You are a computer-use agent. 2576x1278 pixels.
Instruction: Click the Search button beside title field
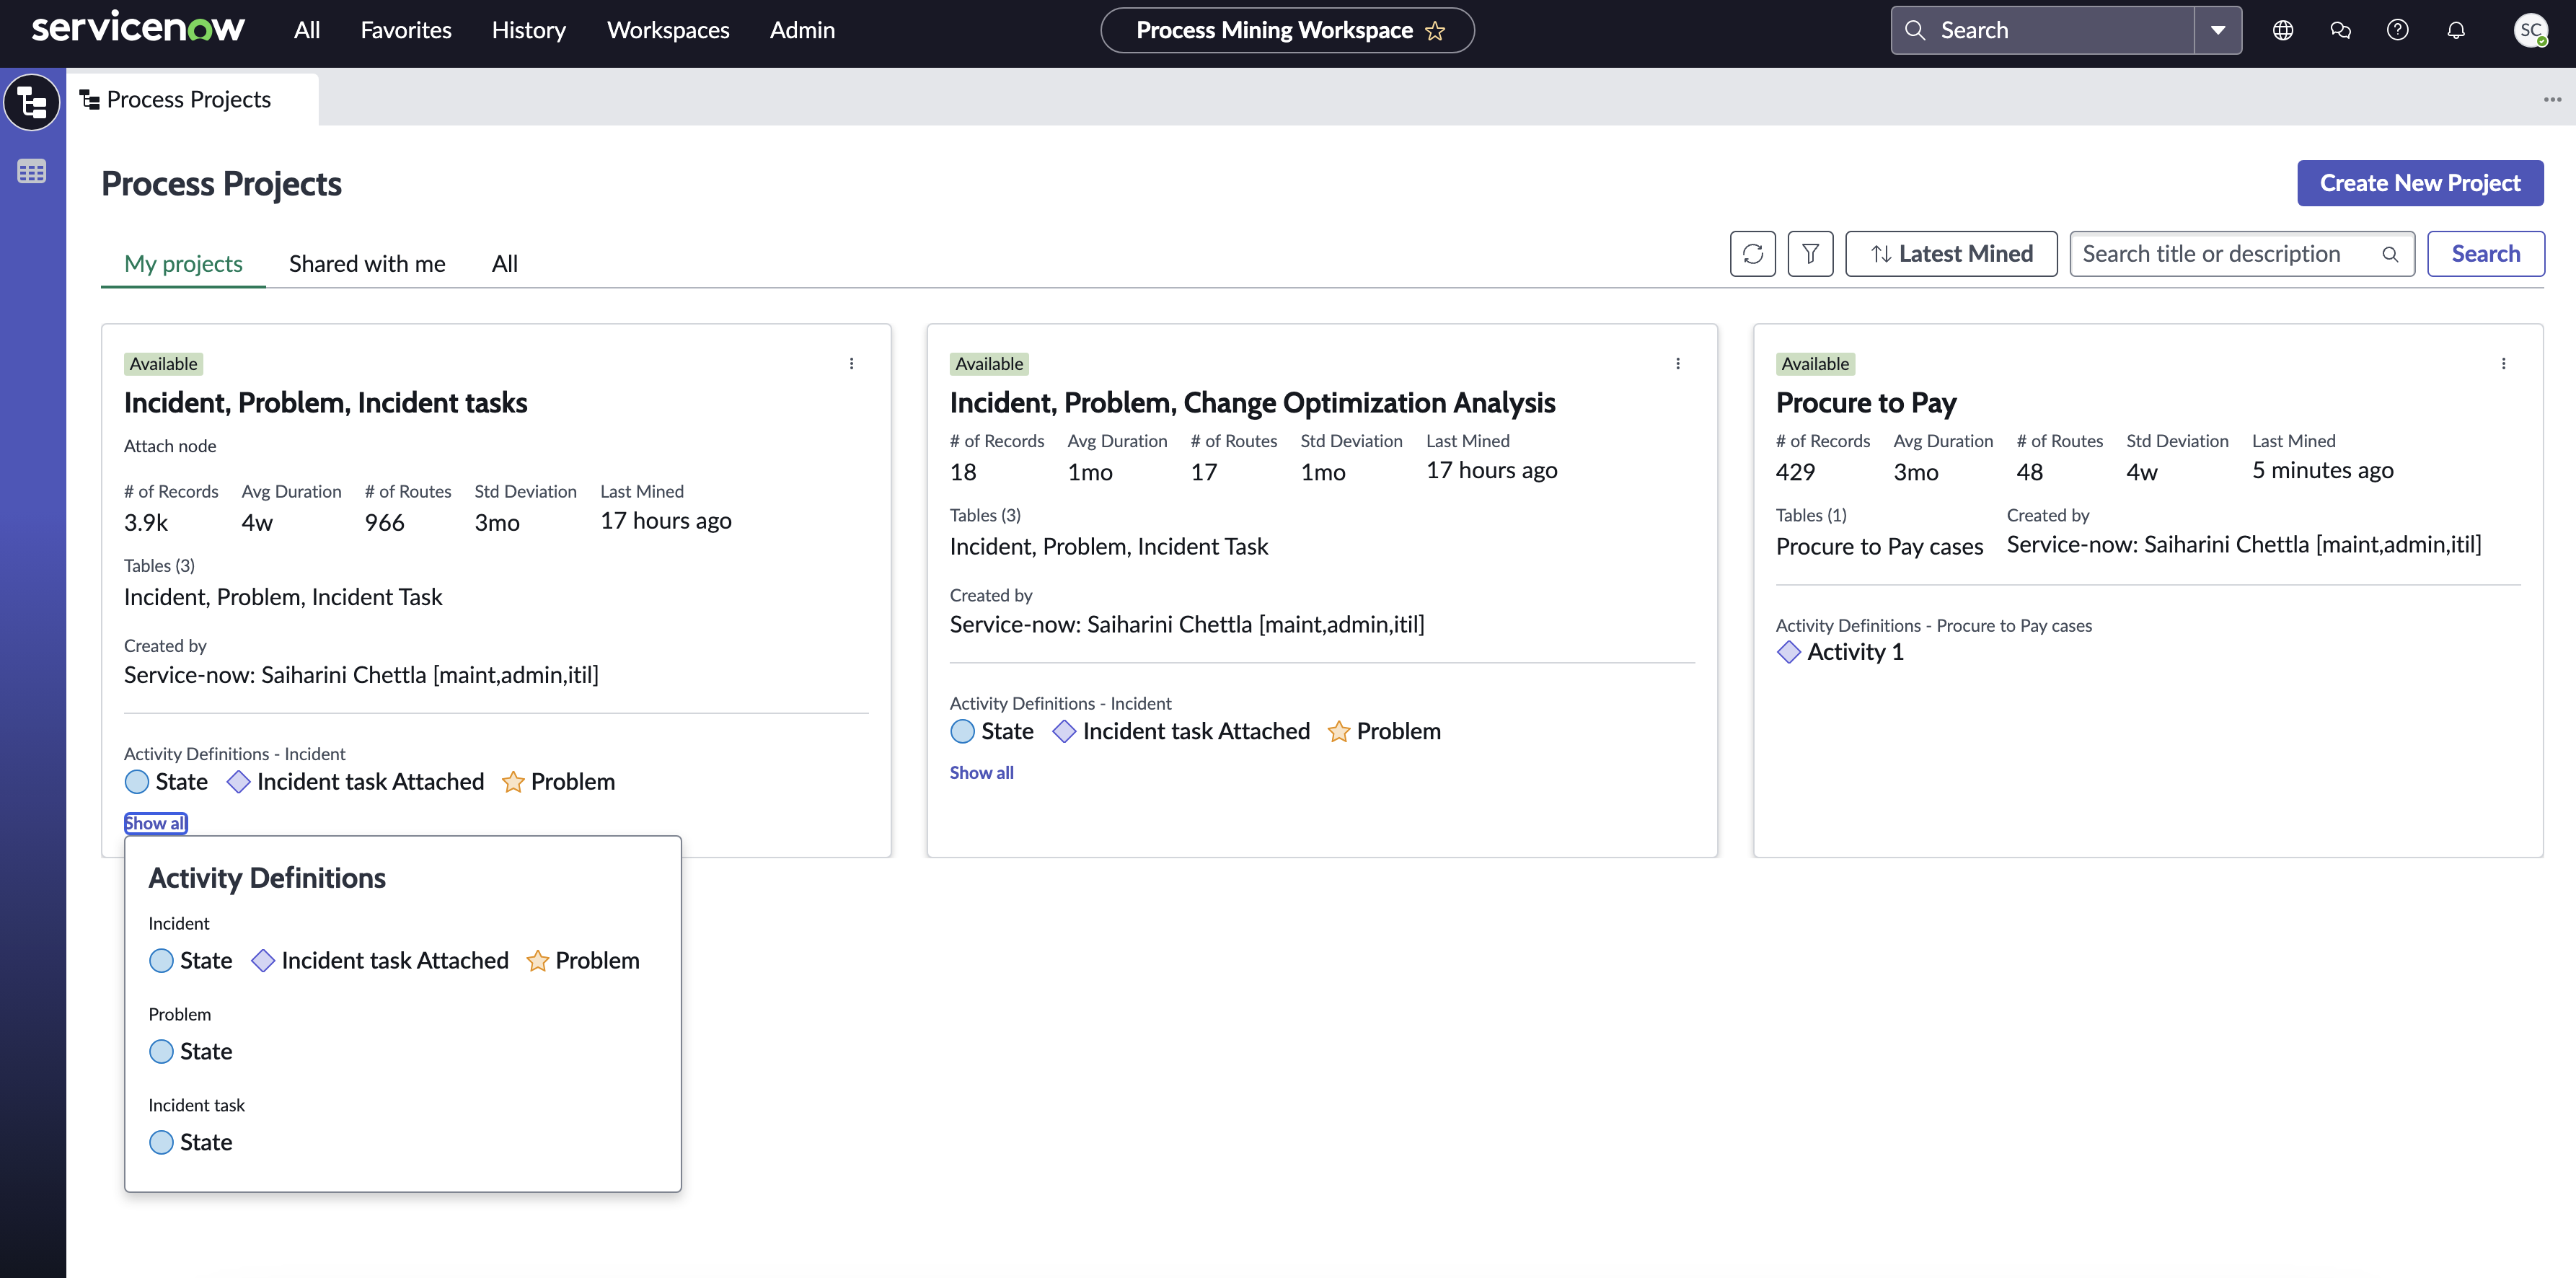click(x=2485, y=254)
